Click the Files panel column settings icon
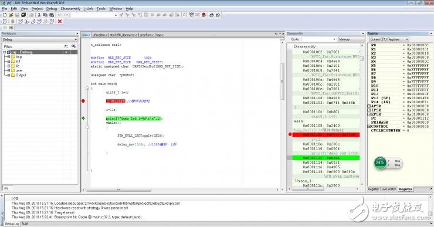This screenshot has width=434, height=227. [x=66, y=46]
